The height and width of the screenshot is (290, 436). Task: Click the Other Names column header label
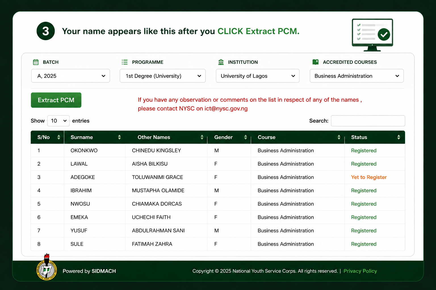(x=154, y=137)
